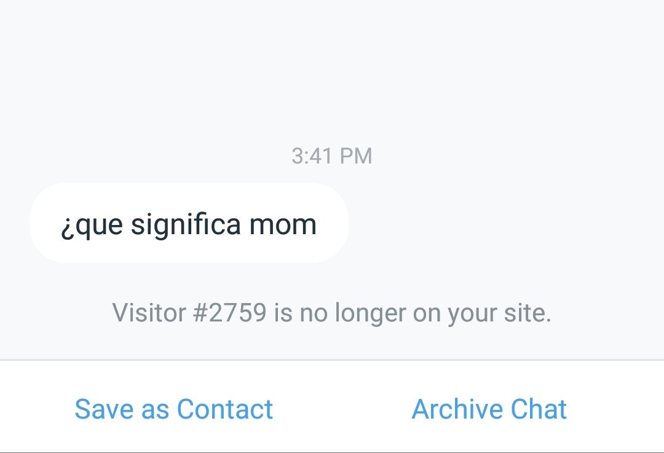Tap the word 'mom' in the message
Image resolution: width=664 pixels, height=453 pixels.
(282, 225)
